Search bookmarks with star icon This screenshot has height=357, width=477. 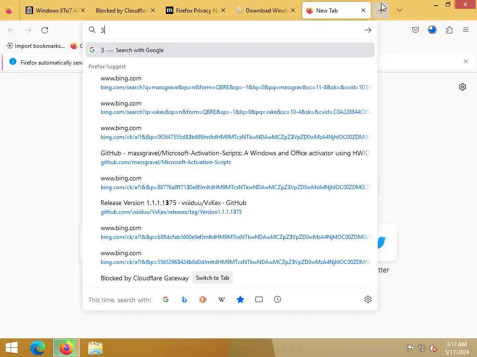point(240,300)
